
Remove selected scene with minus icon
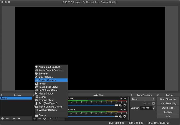7,118
